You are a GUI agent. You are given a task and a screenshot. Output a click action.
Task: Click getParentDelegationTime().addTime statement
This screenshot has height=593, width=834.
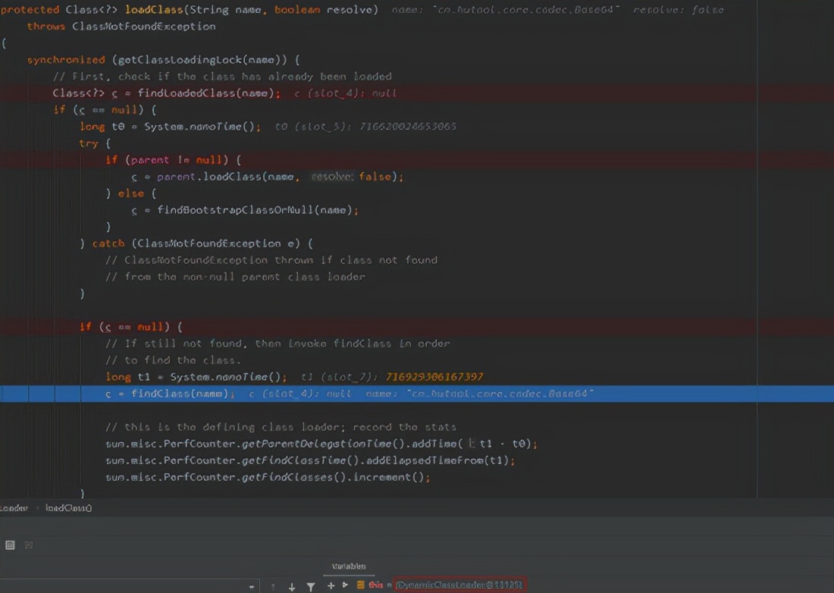coord(321,444)
